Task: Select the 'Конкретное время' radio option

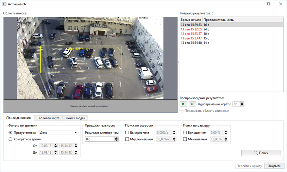Action: 11,139
